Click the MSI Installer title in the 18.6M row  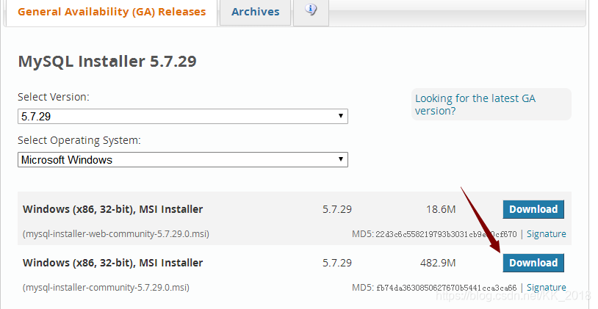point(113,209)
